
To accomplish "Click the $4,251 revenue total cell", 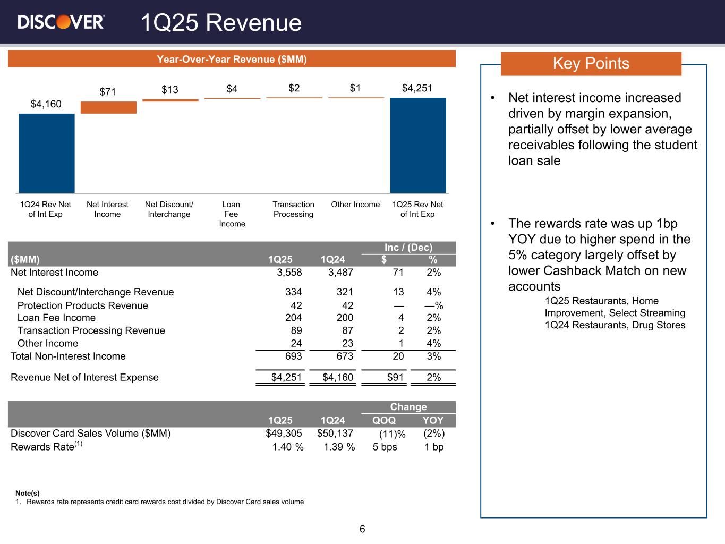I will click(x=286, y=378).
